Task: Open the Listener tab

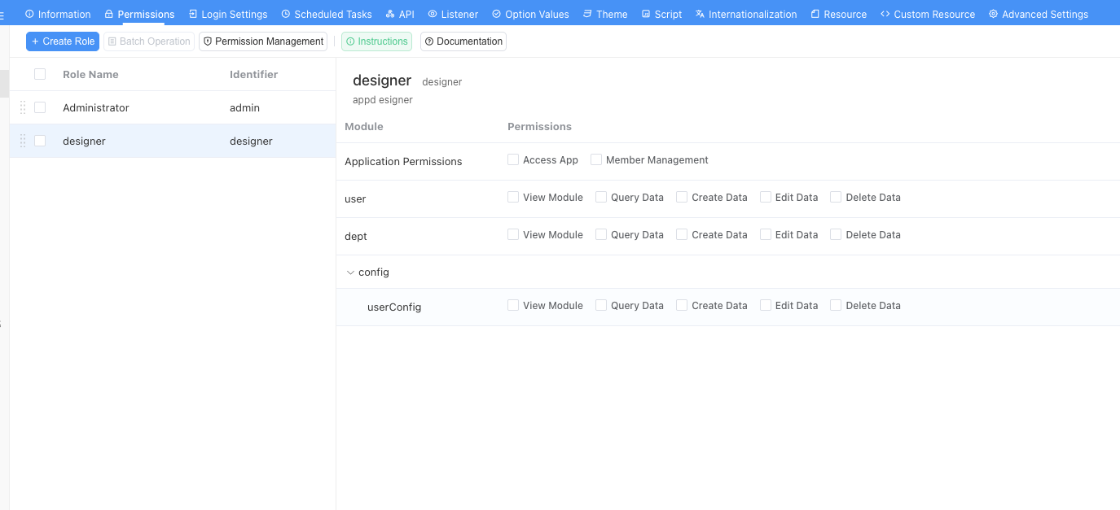Action: click(453, 14)
